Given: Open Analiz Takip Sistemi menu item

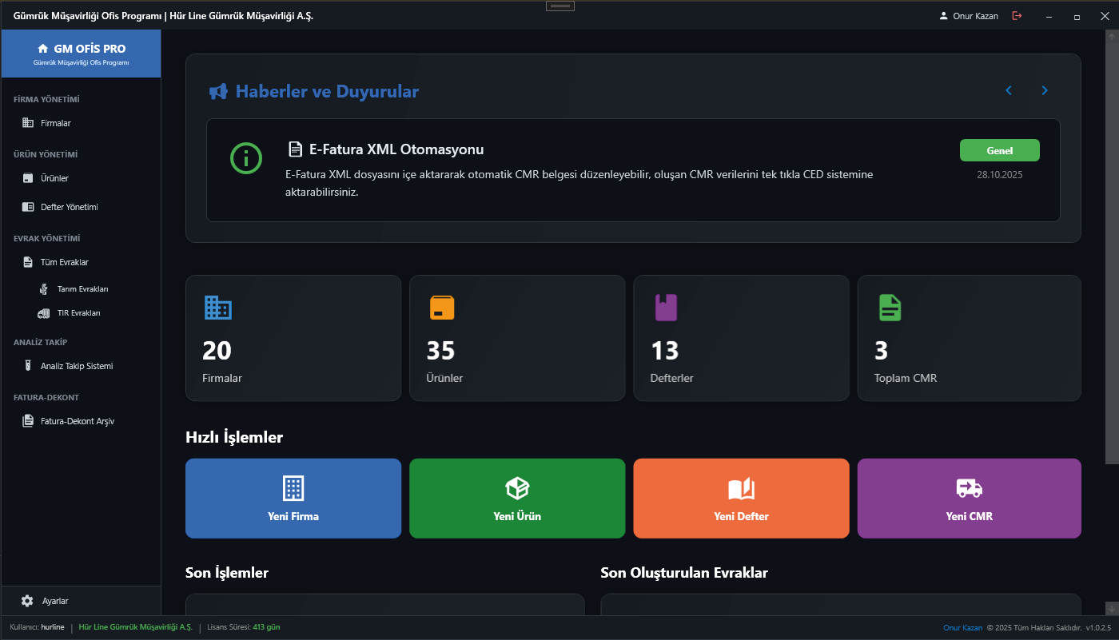Looking at the screenshot, I should (77, 366).
